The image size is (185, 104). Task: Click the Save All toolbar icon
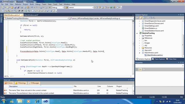pos(18,8)
